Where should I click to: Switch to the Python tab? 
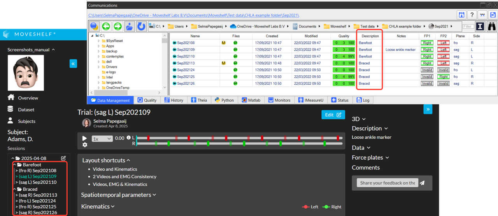pos(224,100)
